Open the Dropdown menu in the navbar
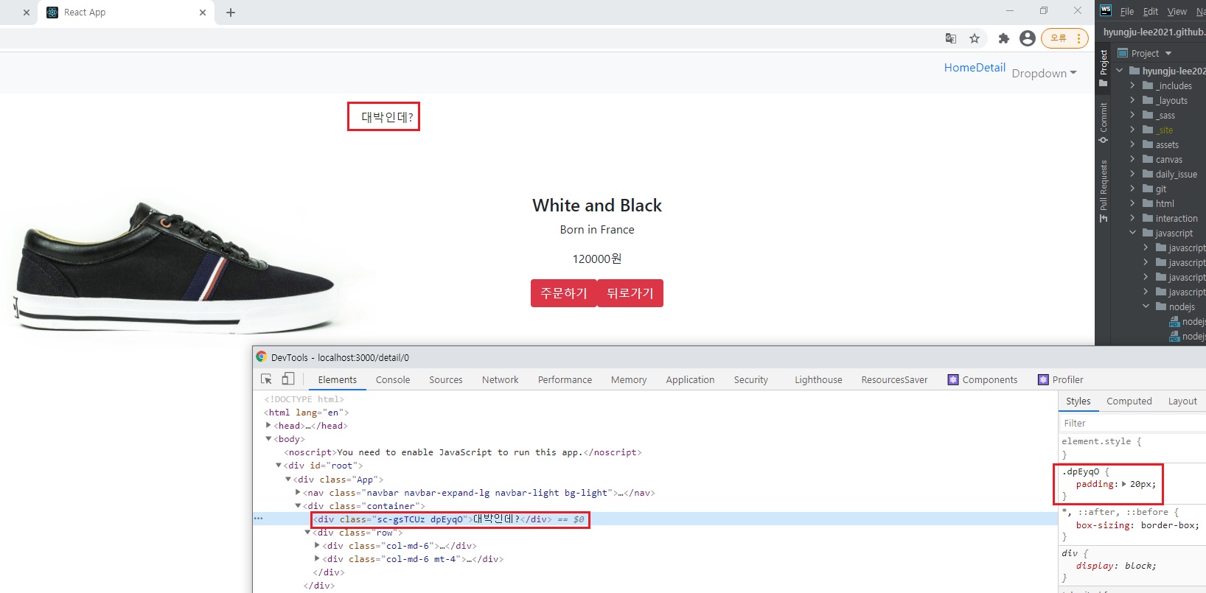The width and height of the screenshot is (1206, 593). pos(1044,74)
